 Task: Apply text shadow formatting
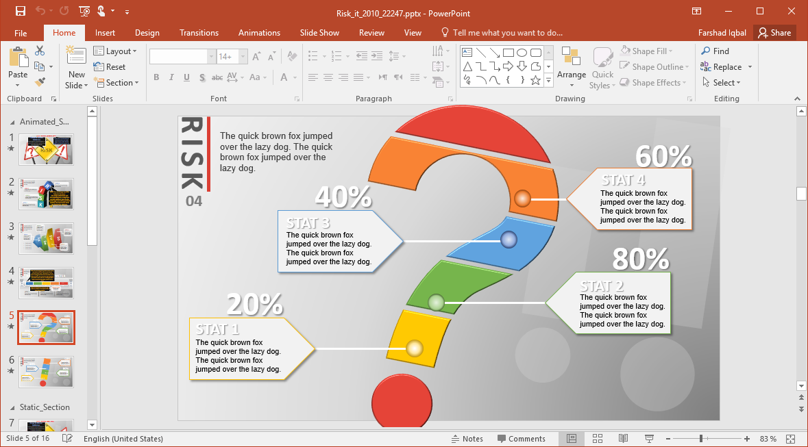(x=202, y=77)
